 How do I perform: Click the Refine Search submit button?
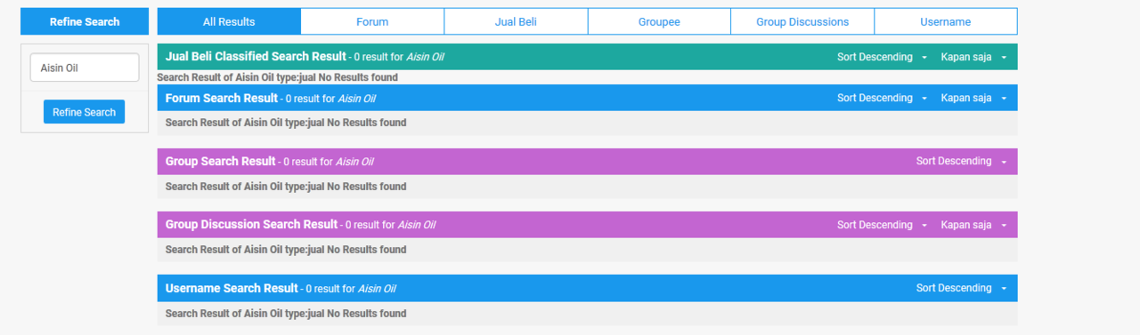[85, 112]
